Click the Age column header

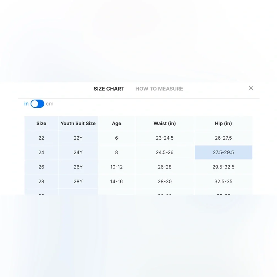coord(116,123)
